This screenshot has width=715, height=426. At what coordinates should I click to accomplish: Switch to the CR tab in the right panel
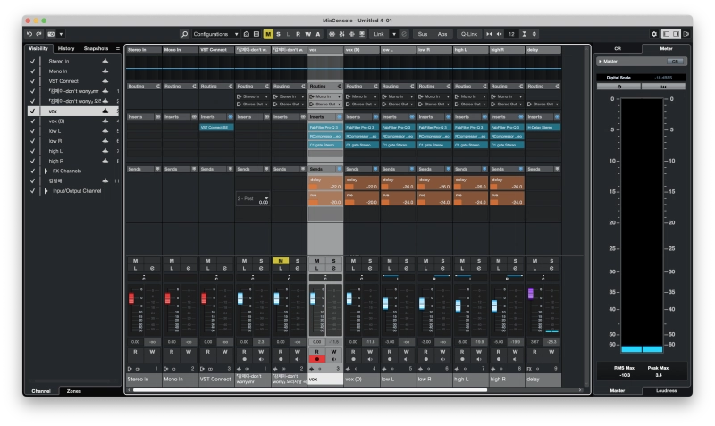point(618,48)
